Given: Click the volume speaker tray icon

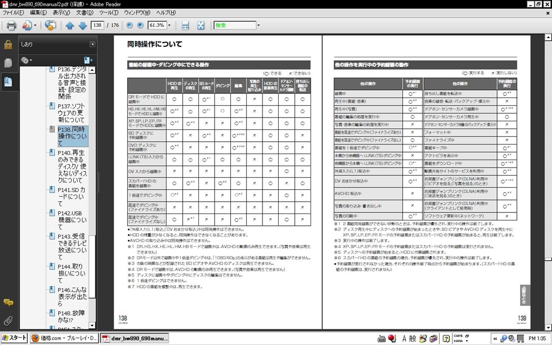Looking at the screenshot, I should 512,339.
